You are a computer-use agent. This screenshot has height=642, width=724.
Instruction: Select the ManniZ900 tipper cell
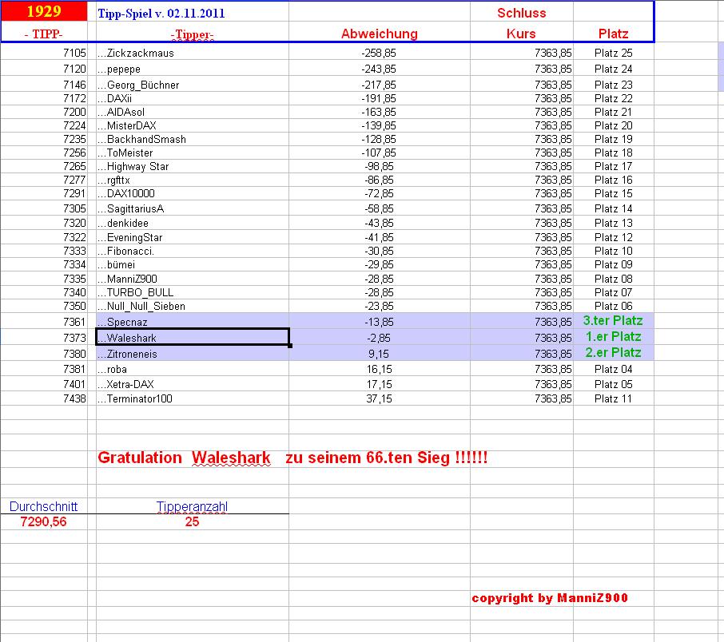point(192,279)
